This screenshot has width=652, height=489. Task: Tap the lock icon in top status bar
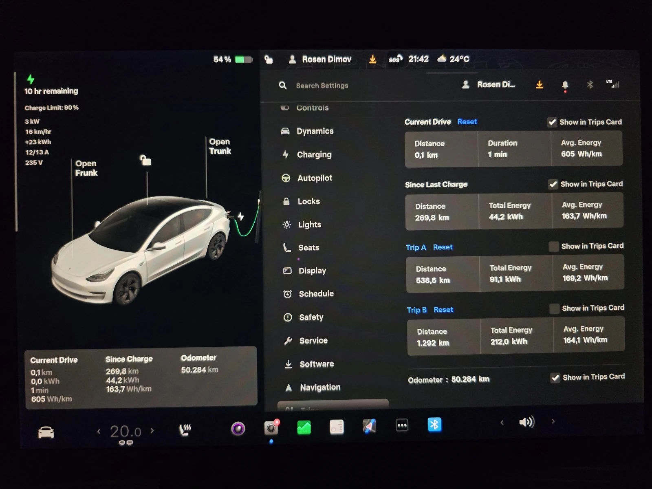tap(269, 59)
